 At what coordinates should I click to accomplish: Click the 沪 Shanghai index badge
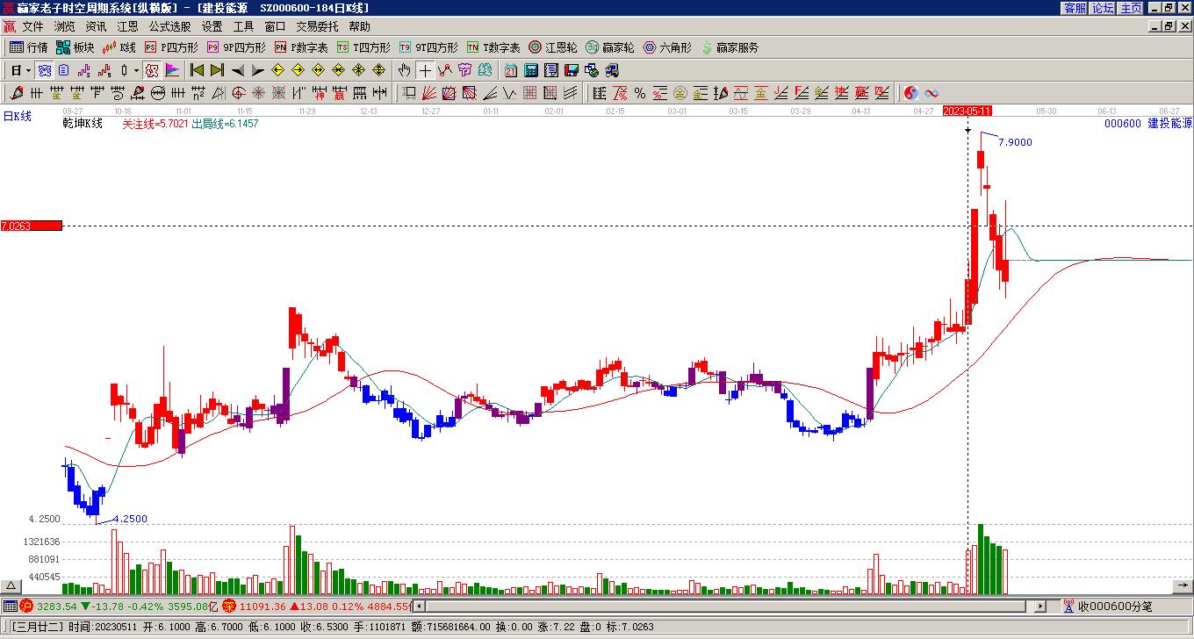pyautogui.click(x=26, y=606)
